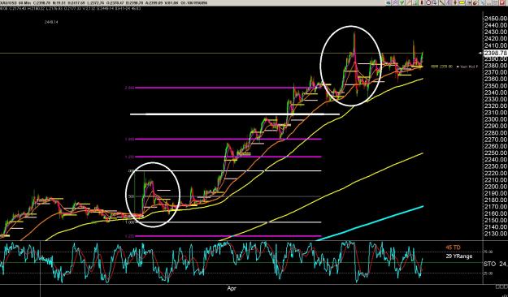The height and width of the screenshot is (297, 508).
Task: Click the downward arrow toolbar icon
Action: 435,2
